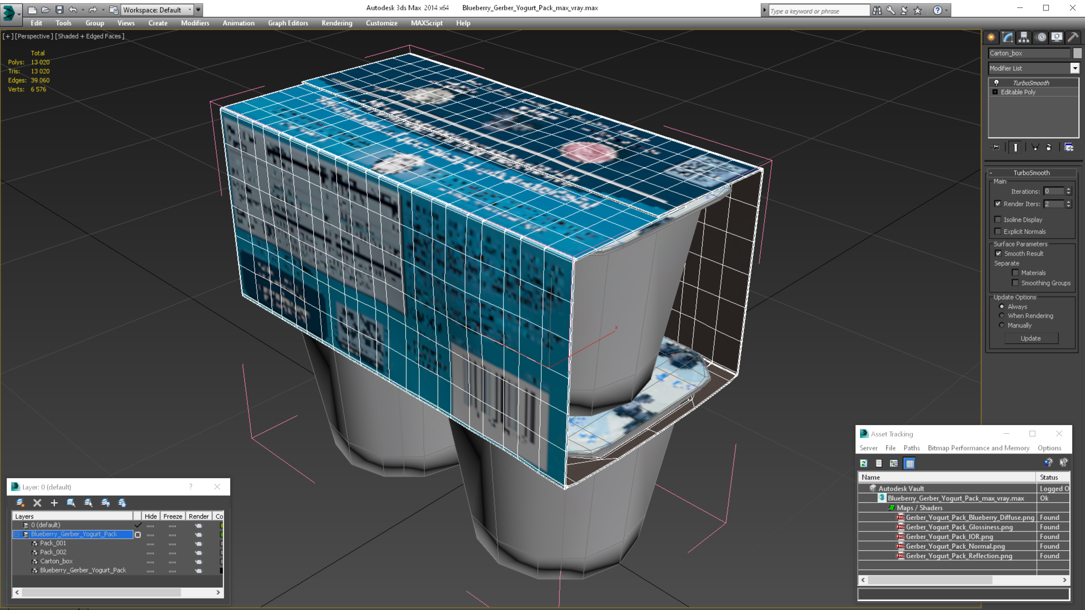The width and height of the screenshot is (1085, 610).
Task: Select Always update option
Action: (x=1002, y=307)
